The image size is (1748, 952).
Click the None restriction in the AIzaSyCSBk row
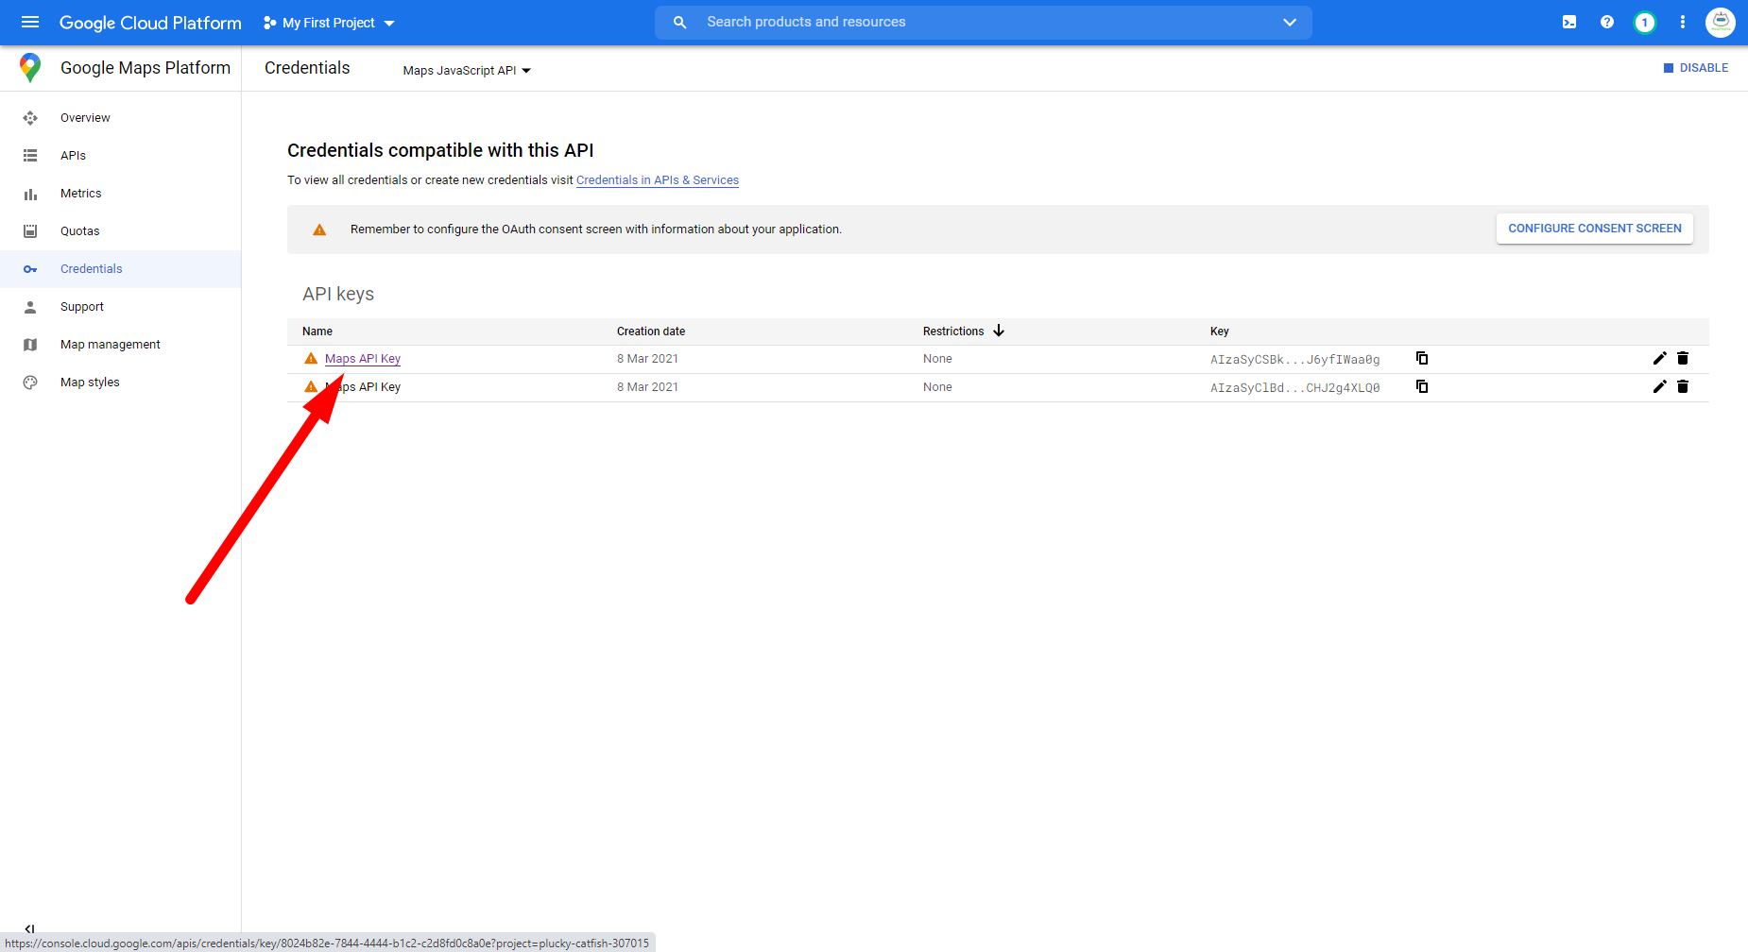pyautogui.click(x=937, y=359)
